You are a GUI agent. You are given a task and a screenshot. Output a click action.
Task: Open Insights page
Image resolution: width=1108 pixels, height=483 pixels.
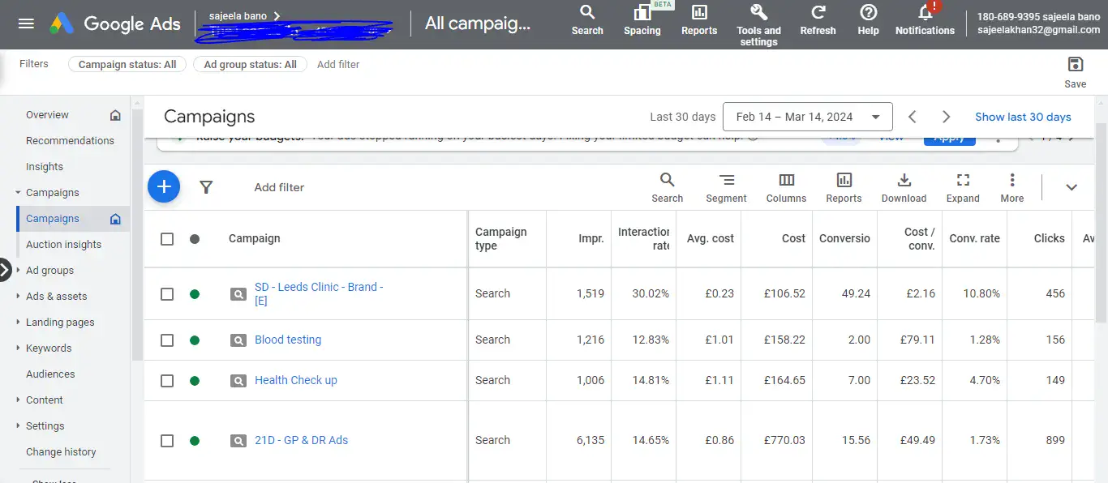point(45,167)
